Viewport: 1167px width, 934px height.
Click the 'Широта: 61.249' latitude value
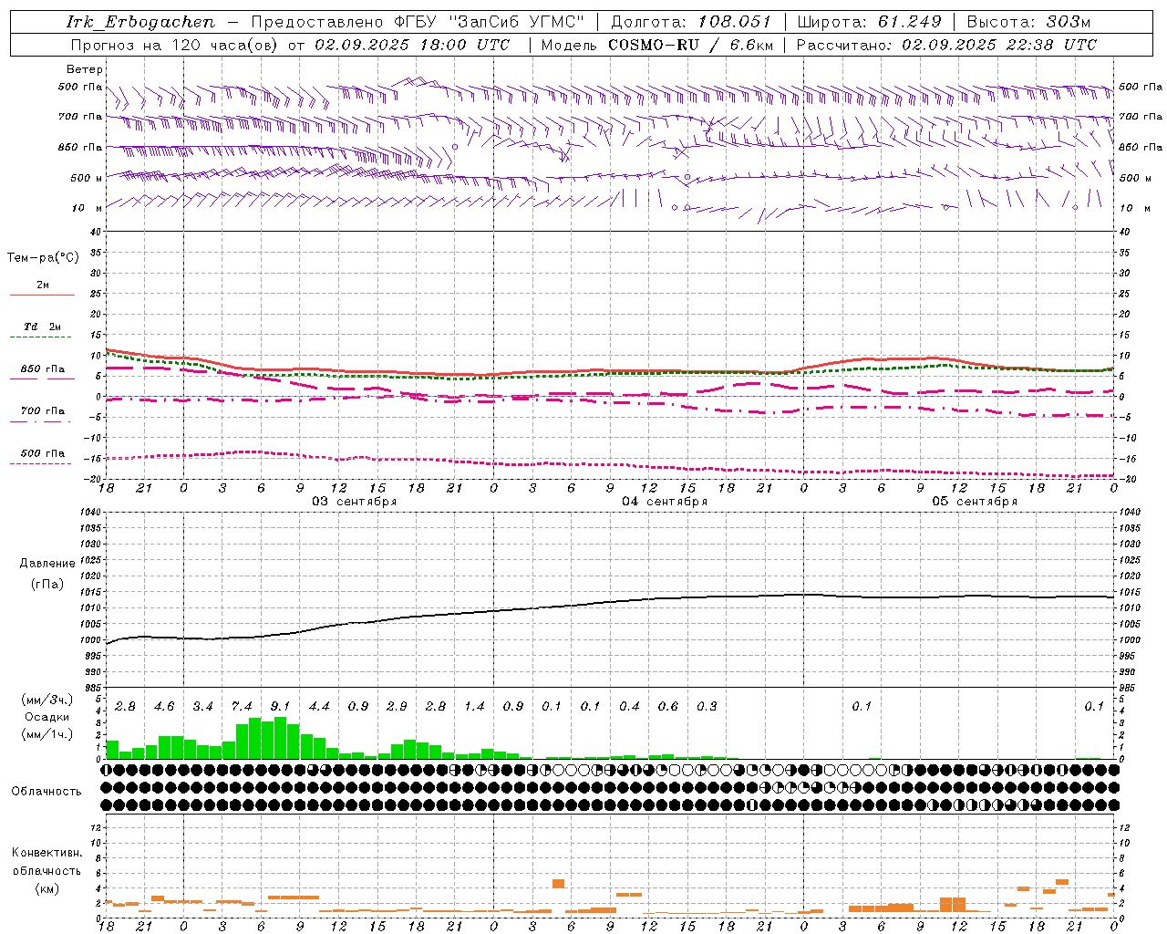(869, 22)
